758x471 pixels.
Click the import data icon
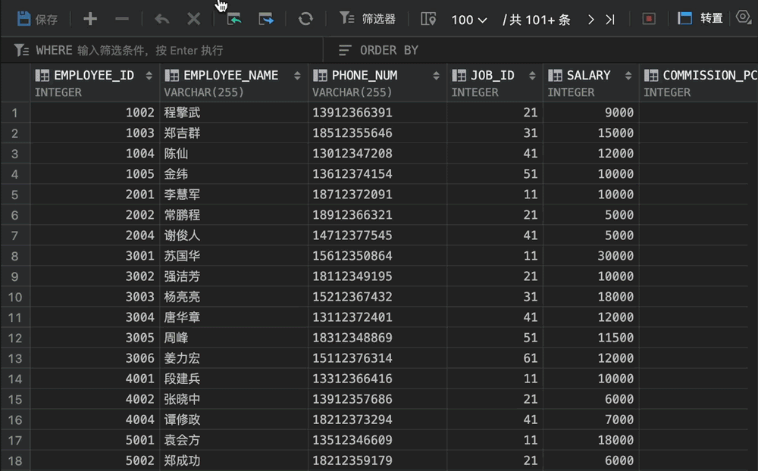[234, 19]
